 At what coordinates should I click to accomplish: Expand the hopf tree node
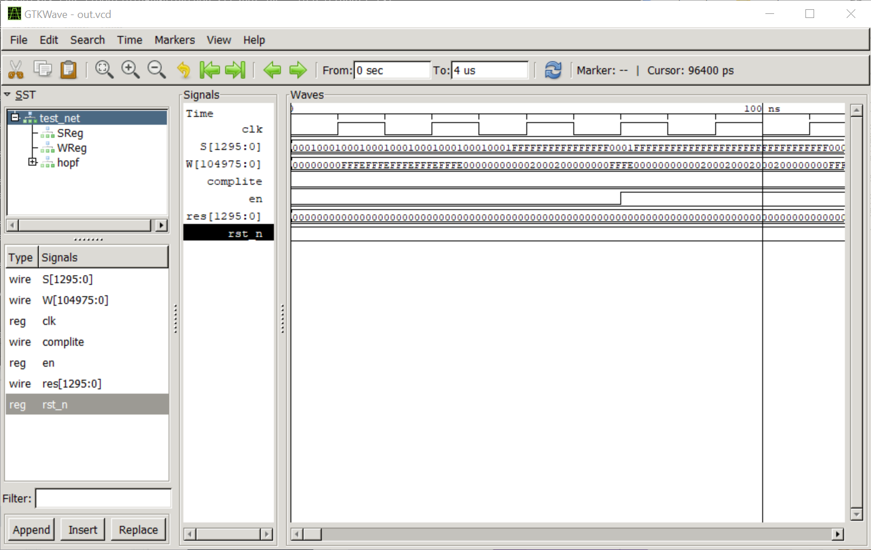(32, 162)
